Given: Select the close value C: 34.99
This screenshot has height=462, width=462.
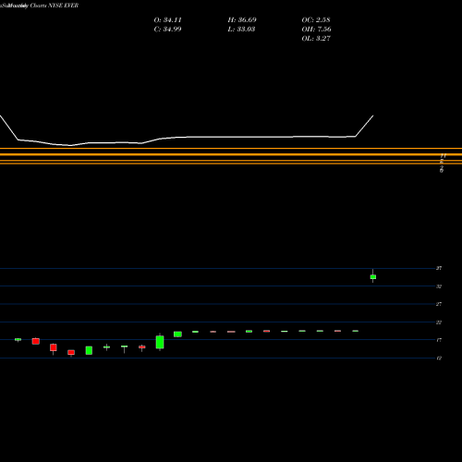Looking at the screenshot, I should (x=167, y=30).
